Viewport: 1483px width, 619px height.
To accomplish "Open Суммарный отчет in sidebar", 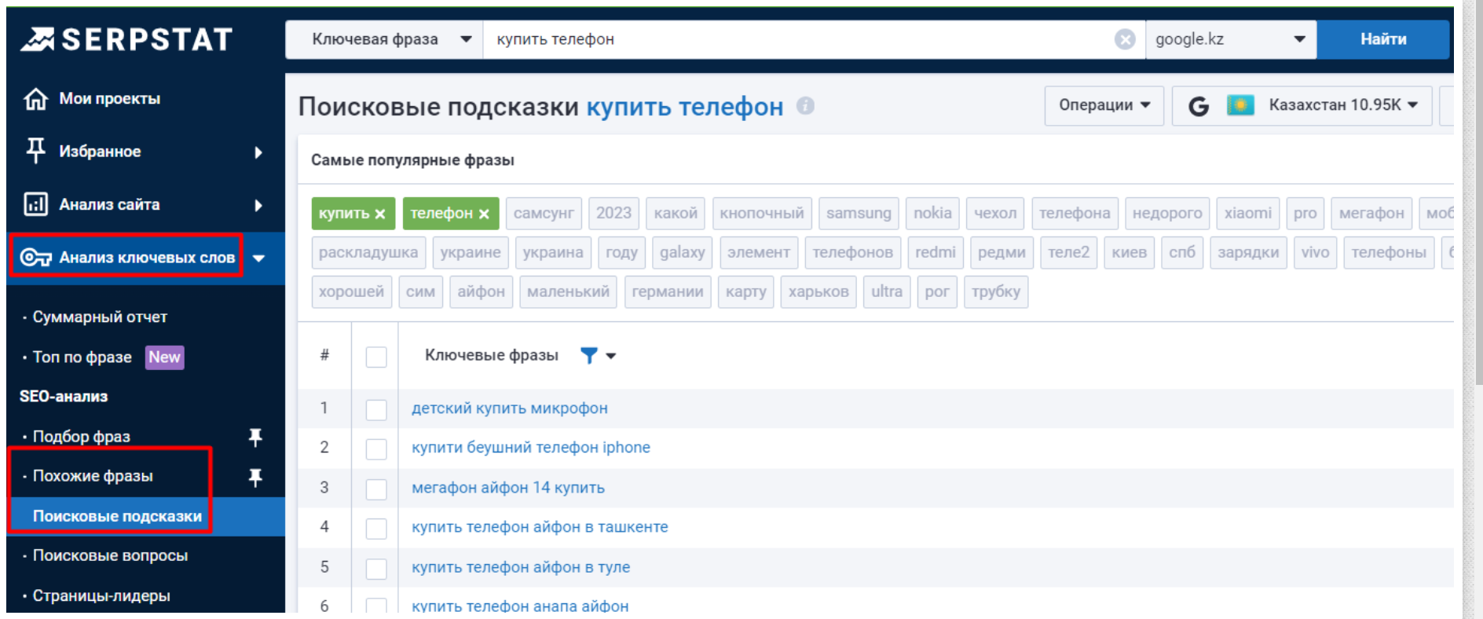I will (x=100, y=317).
